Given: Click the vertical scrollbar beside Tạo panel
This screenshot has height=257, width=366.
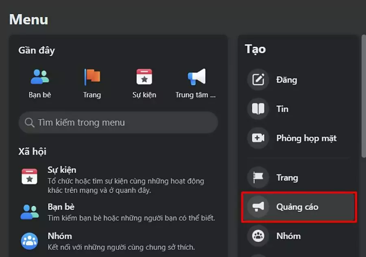Looking at the screenshot, I should 364,96.
